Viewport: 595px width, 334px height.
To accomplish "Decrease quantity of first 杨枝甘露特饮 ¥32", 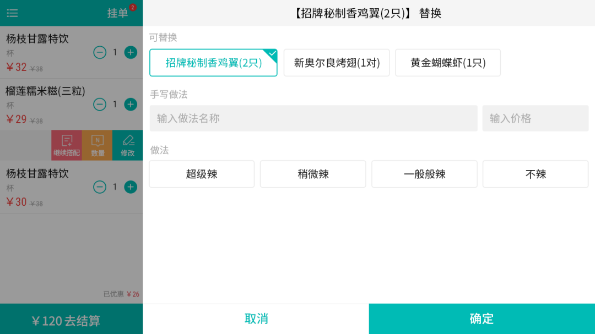I will pyautogui.click(x=100, y=52).
